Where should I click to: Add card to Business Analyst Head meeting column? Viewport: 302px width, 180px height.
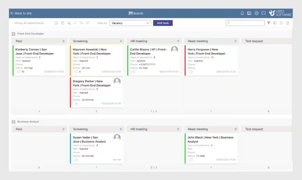236,129
